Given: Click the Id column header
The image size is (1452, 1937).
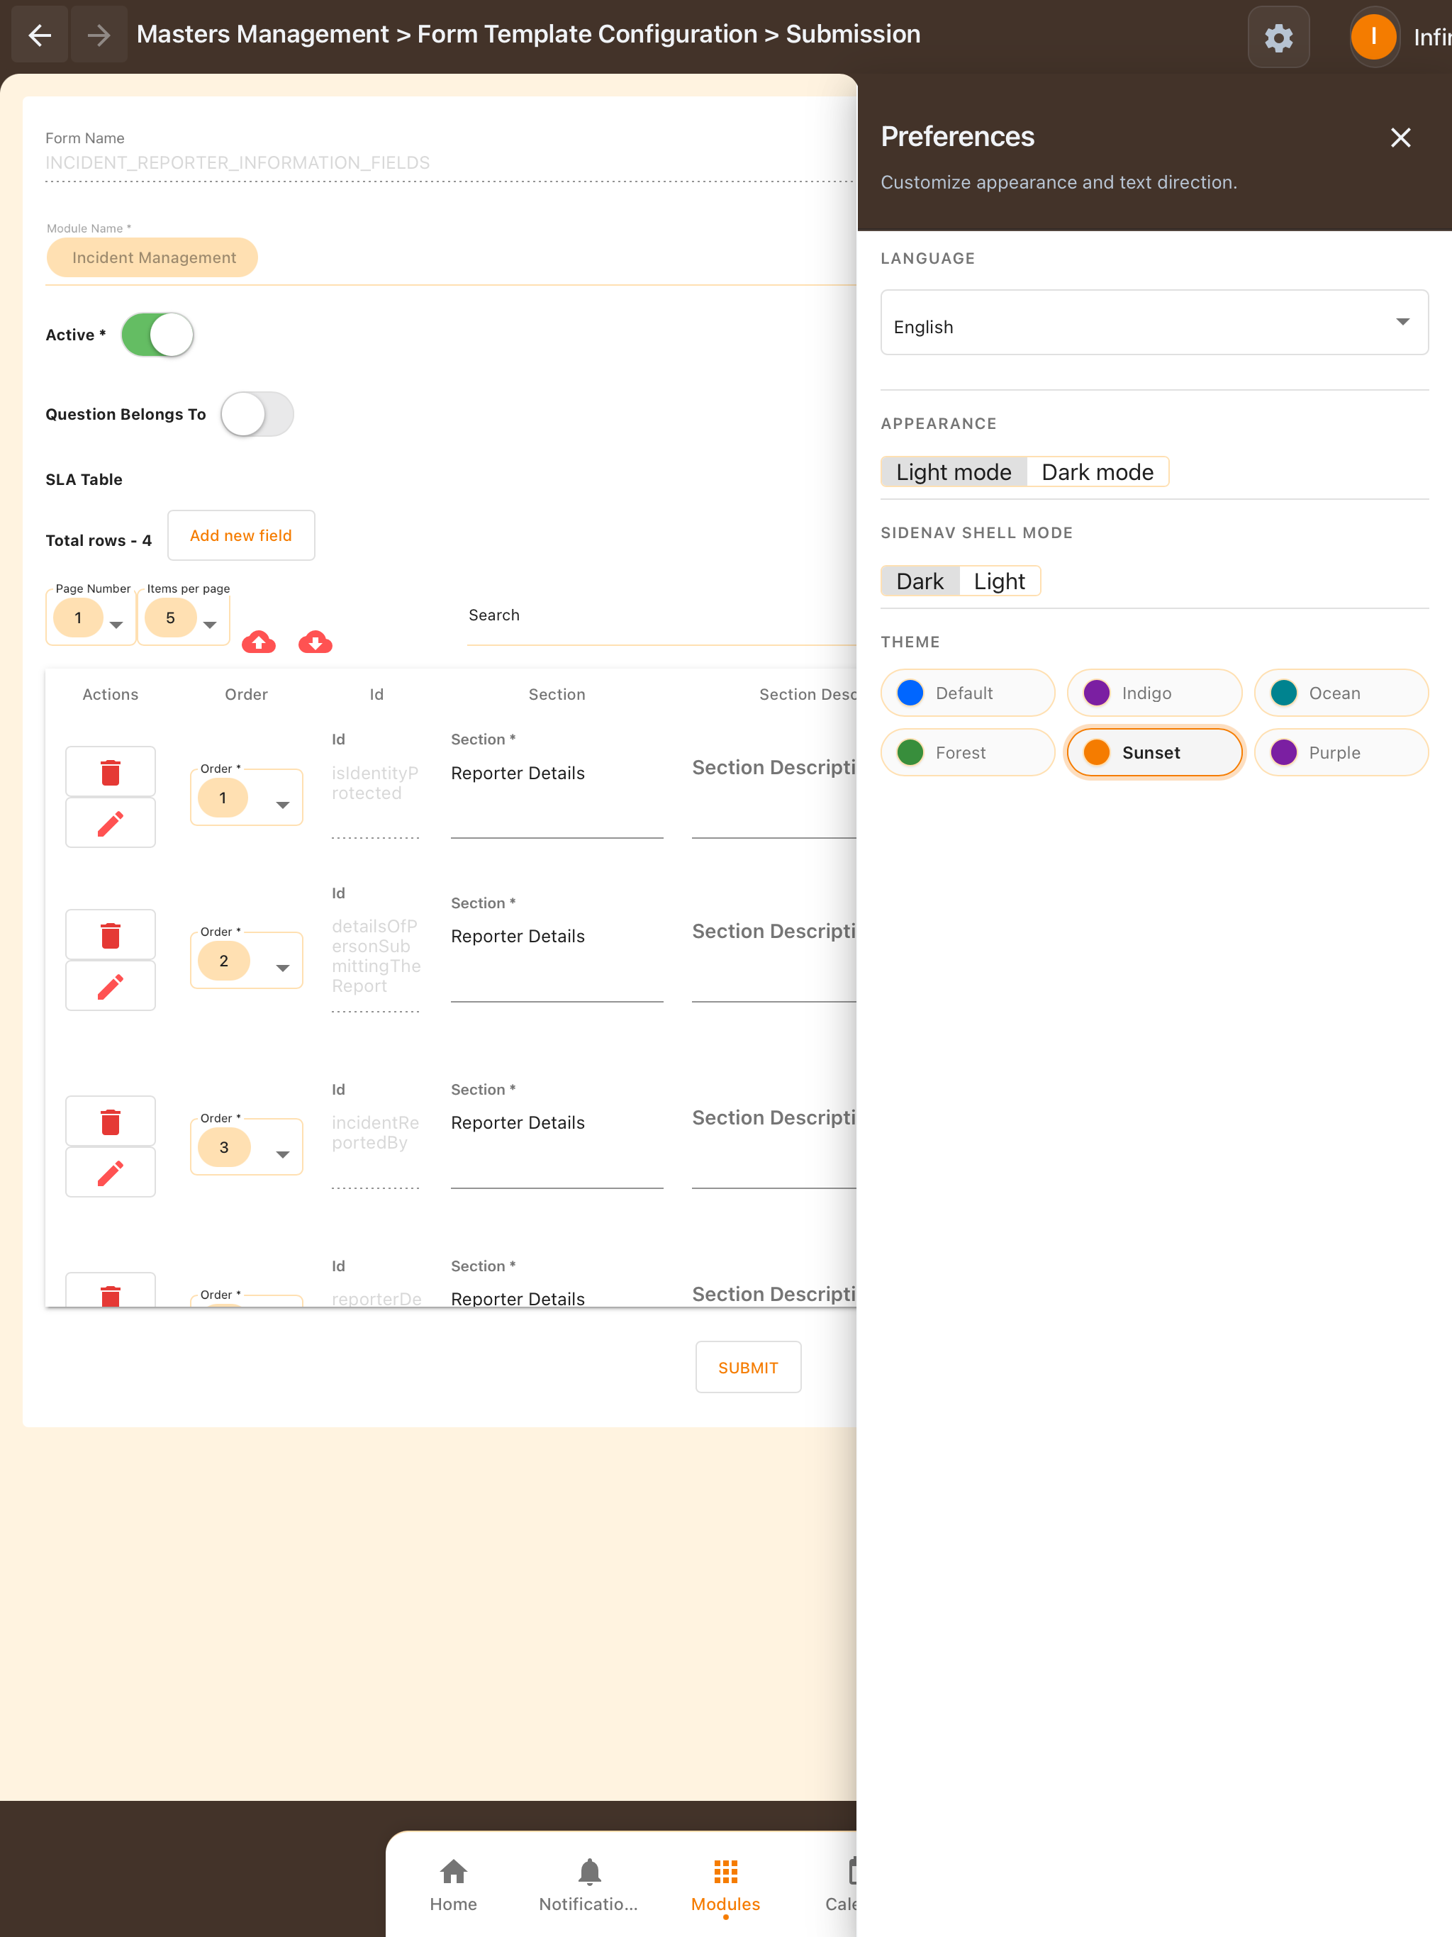Looking at the screenshot, I should [x=376, y=694].
